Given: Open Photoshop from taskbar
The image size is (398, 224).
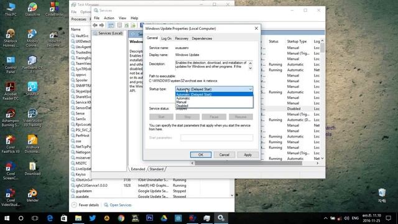Looking at the screenshot, I should coord(149,218).
